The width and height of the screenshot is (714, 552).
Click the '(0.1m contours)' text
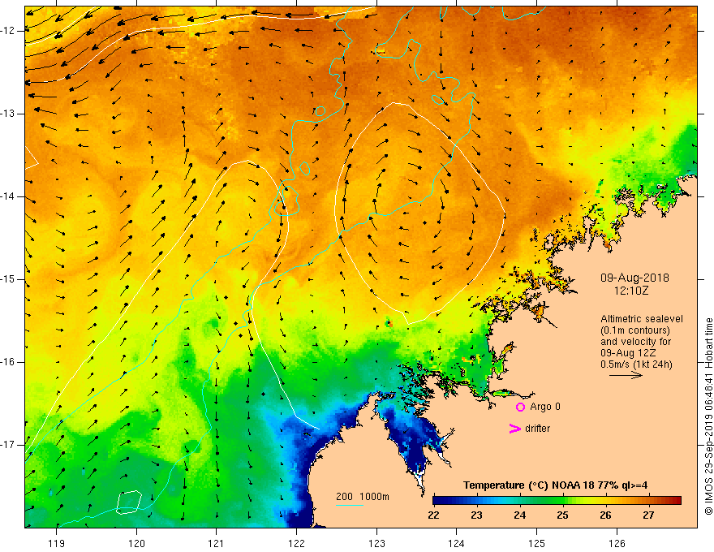634,330
